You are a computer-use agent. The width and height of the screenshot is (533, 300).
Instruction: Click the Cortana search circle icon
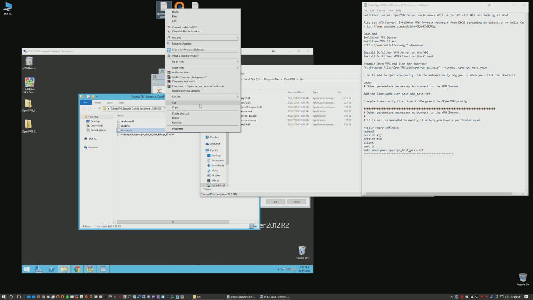pyautogui.click(x=11, y=297)
